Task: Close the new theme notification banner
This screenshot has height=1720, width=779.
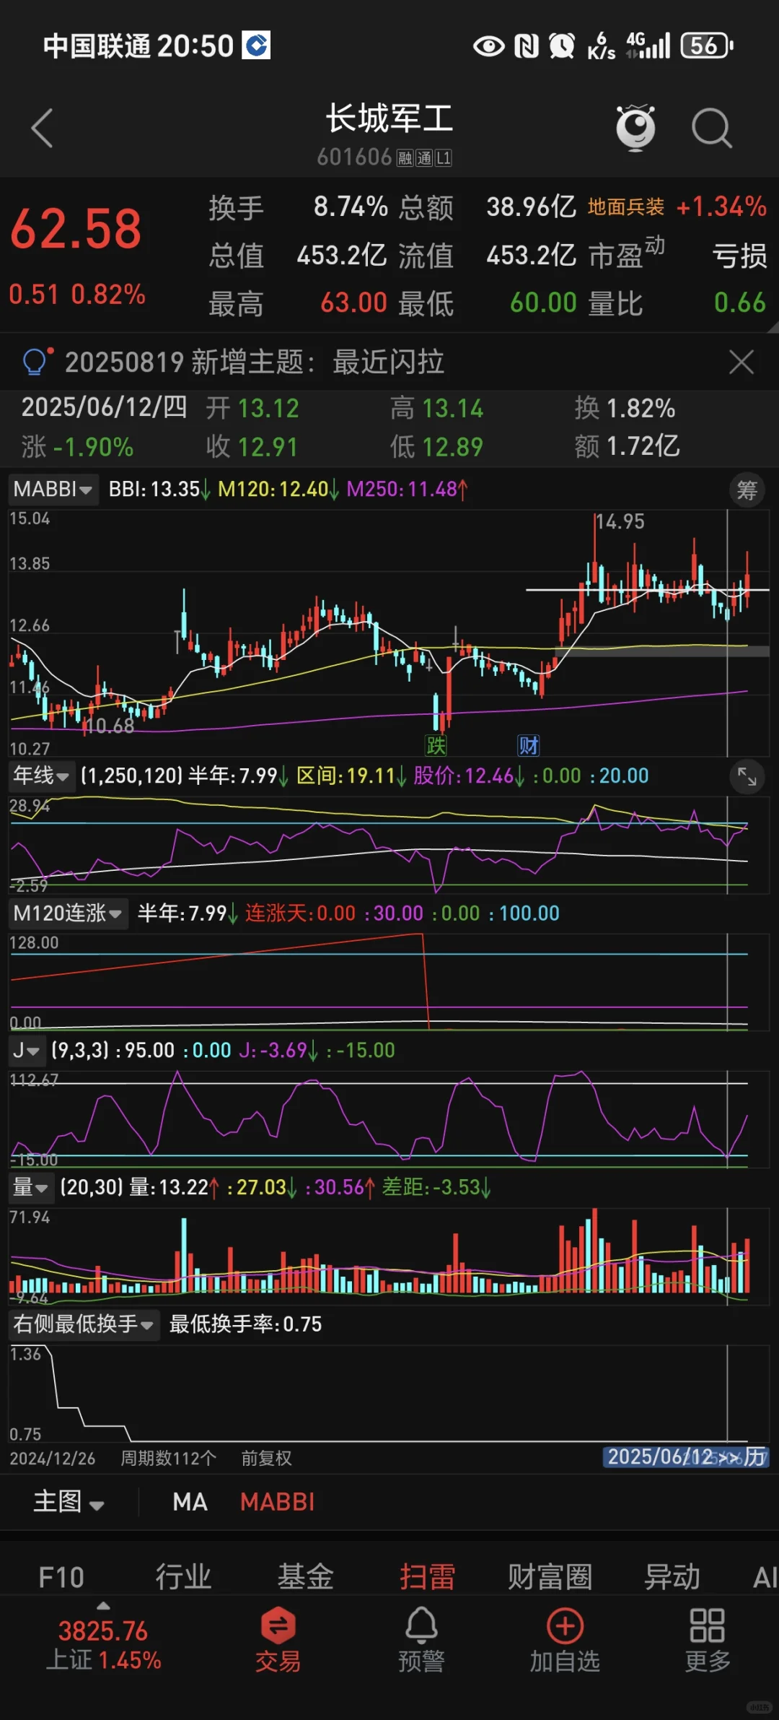Action: click(x=741, y=362)
